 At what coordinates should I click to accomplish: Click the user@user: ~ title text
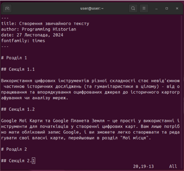92,9
